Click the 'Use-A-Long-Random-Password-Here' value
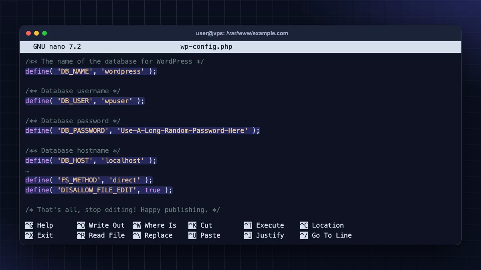Screen dimensions: 481x270 coord(182,130)
